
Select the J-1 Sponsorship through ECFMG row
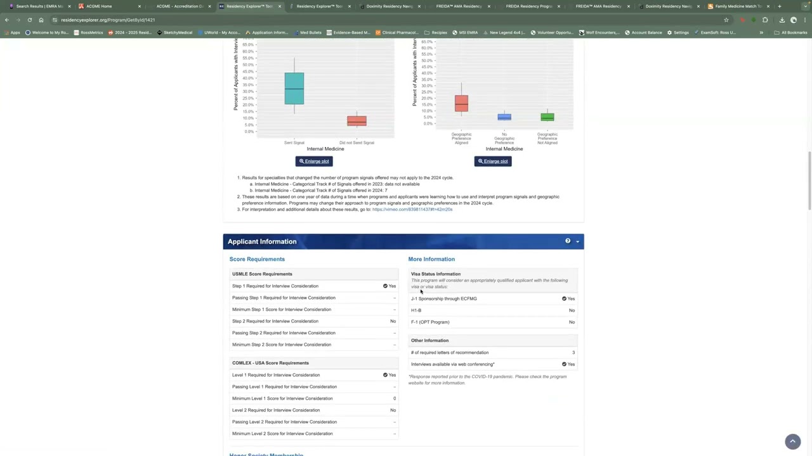[x=493, y=298]
